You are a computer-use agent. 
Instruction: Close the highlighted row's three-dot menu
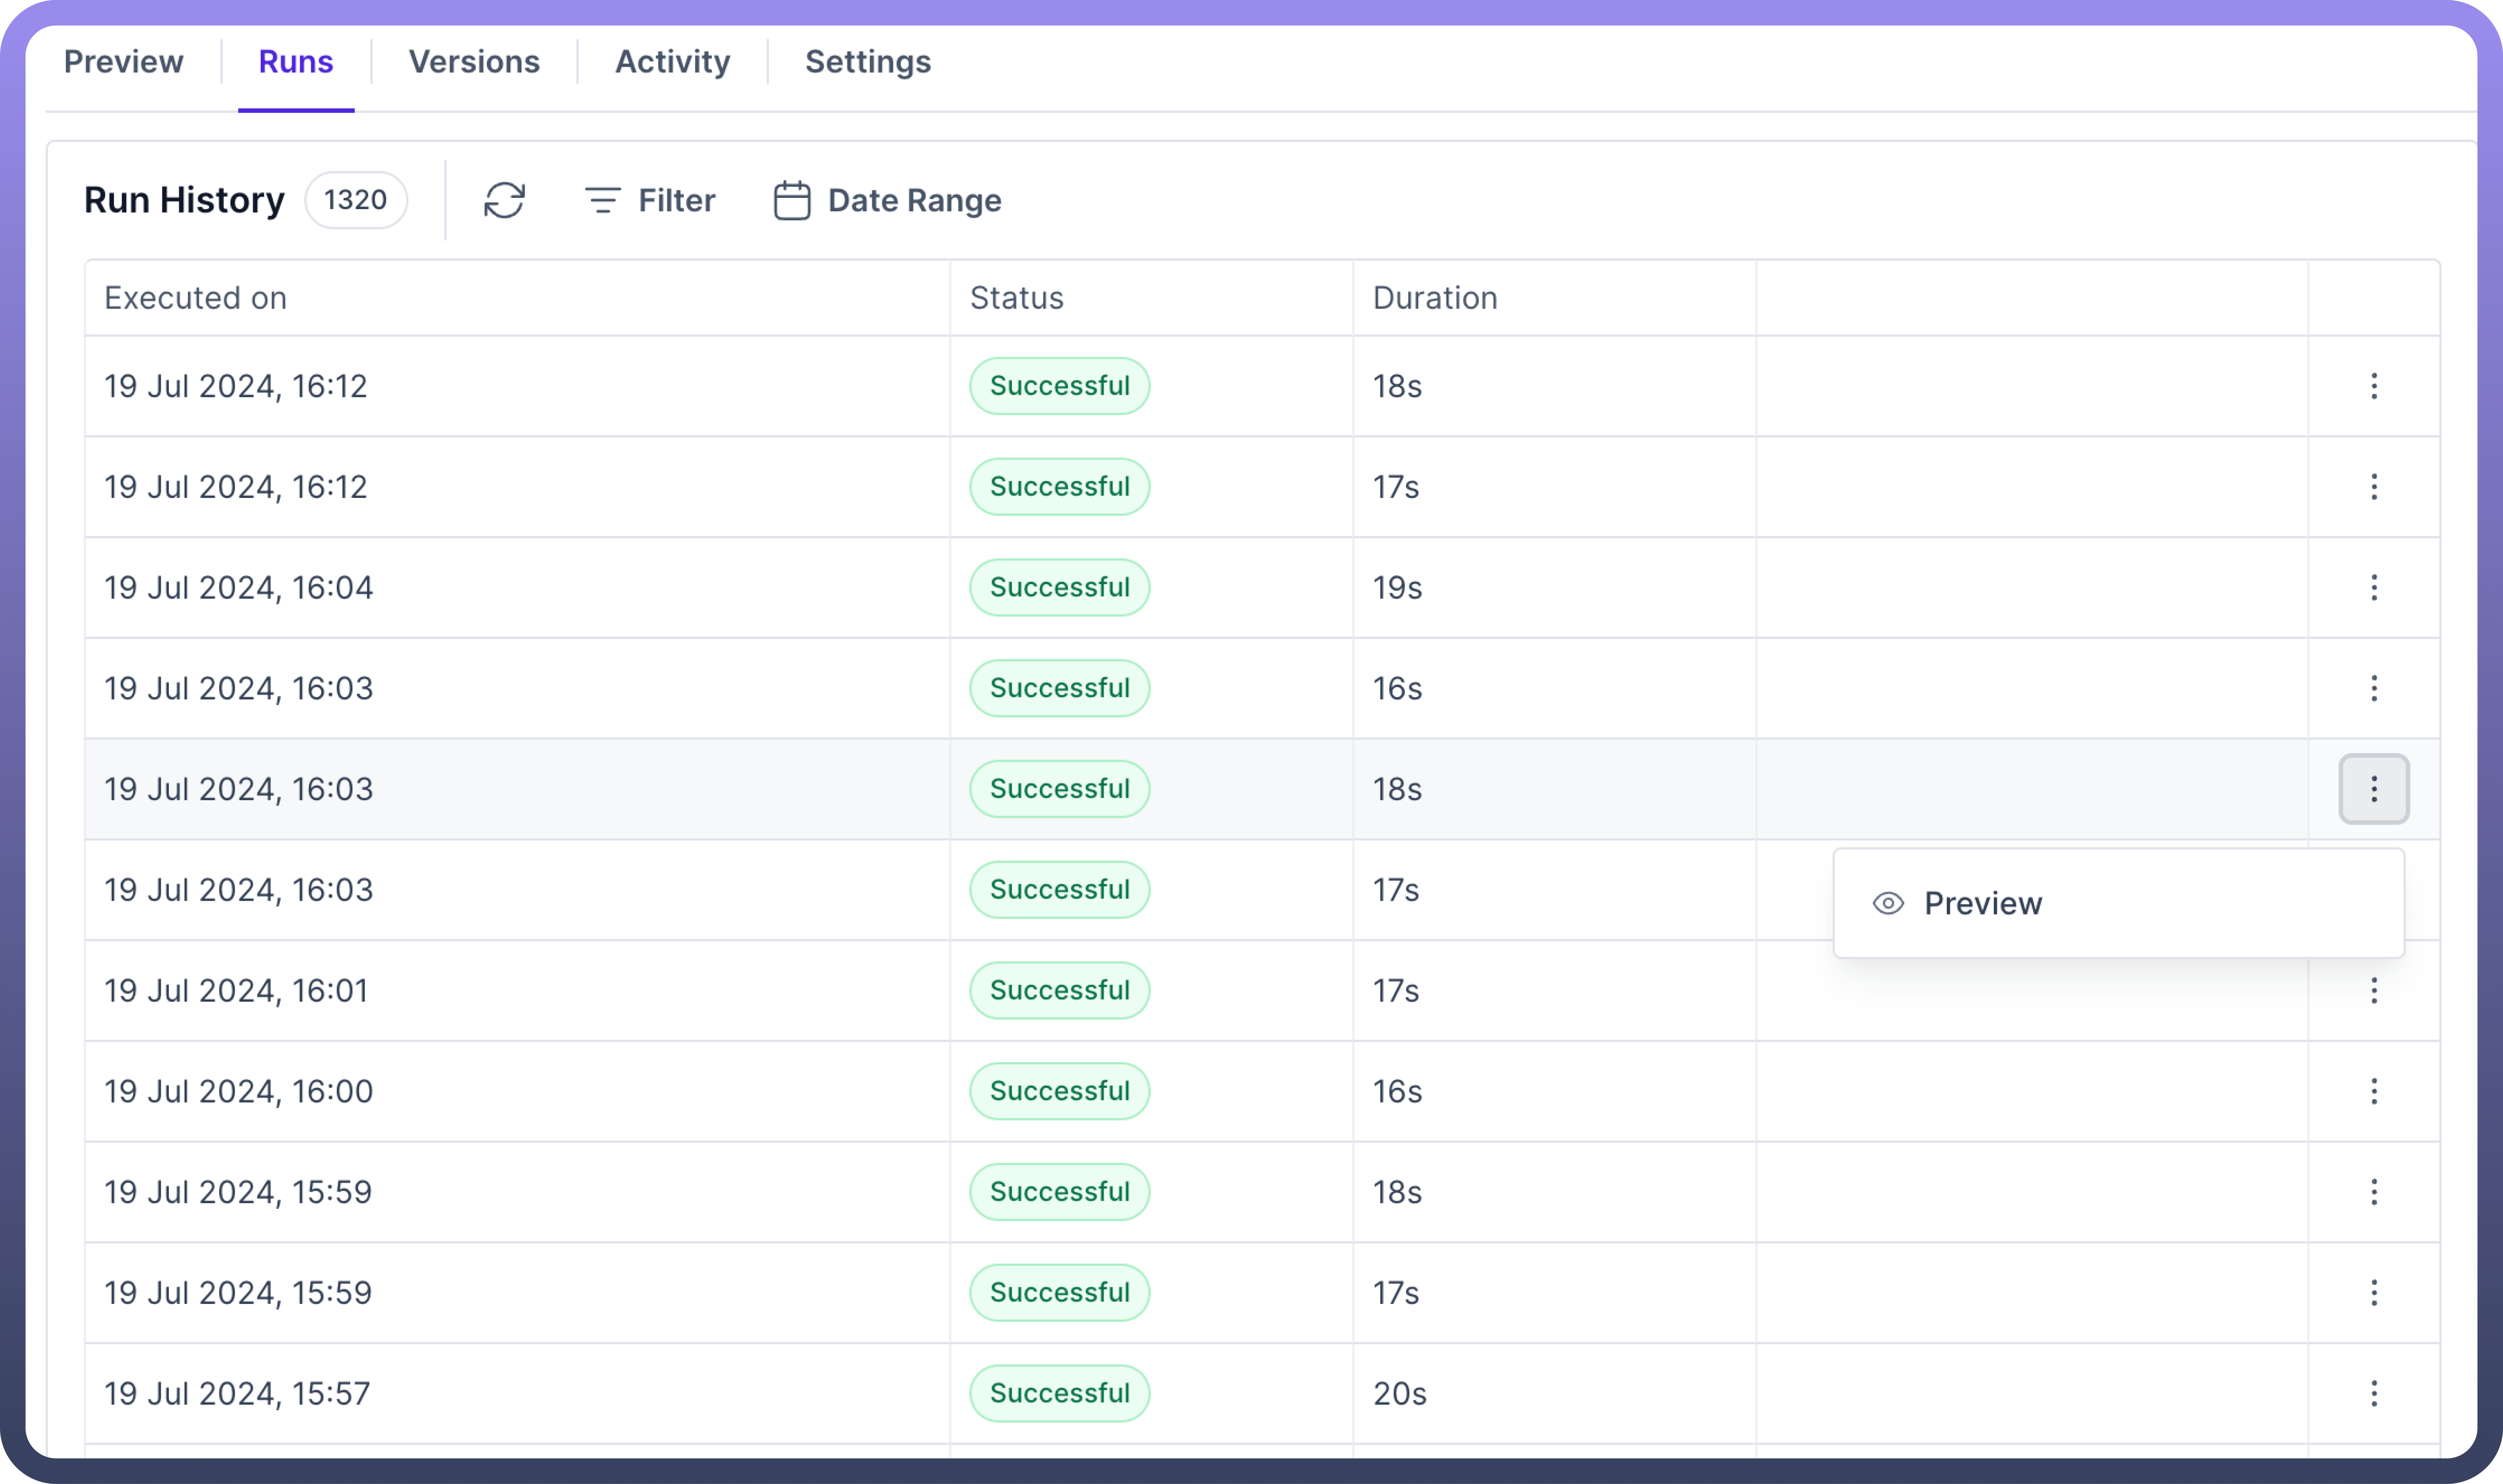[2373, 789]
